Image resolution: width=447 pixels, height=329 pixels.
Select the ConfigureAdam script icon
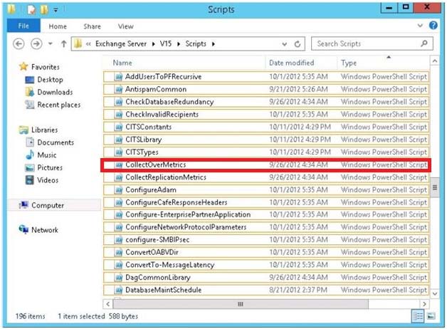(119, 189)
